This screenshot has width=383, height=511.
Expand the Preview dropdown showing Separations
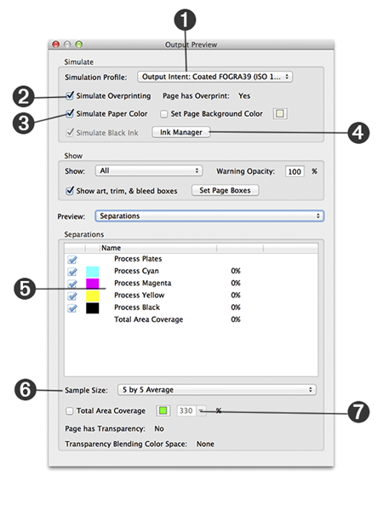click(209, 216)
